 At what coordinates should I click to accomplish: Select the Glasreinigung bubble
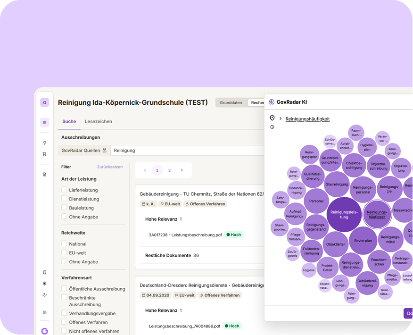point(337,184)
